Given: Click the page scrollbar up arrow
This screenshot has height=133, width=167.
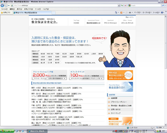Looking at the screenshot, I should pos(166,16).
